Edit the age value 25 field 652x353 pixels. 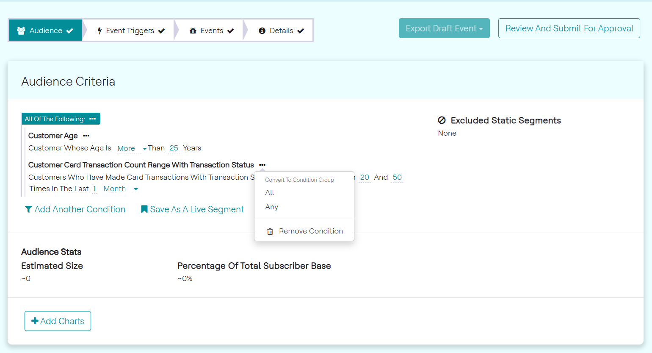click(x=174, y=148)
